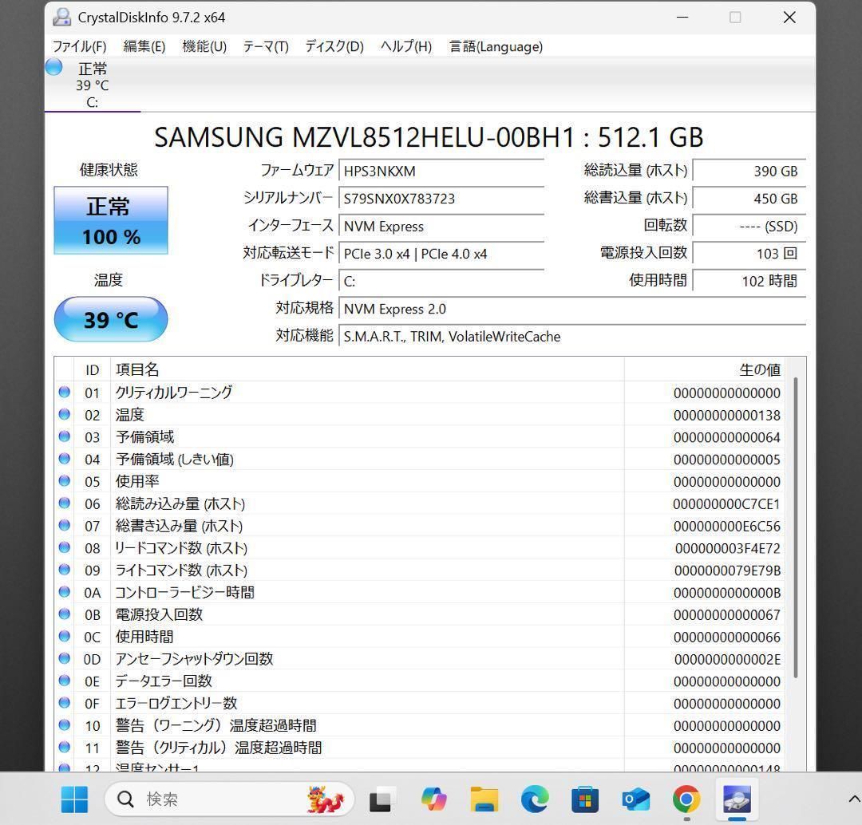The height and width of the screenshot is (825, 862).
Task: Click the indicator beside 電源投入回数 attribute
Action: pos(65,614)
